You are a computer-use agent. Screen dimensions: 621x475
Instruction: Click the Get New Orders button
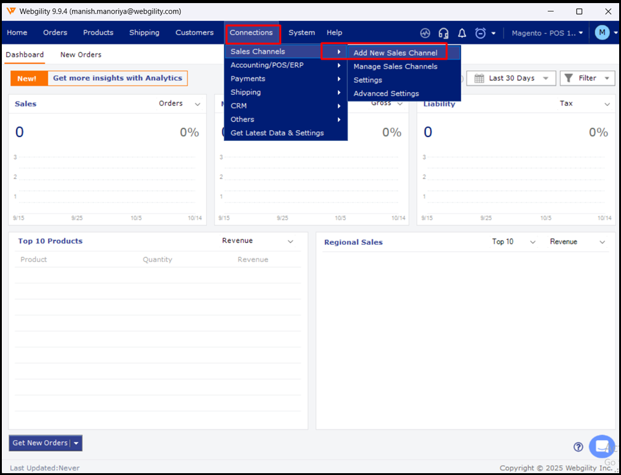40,443
